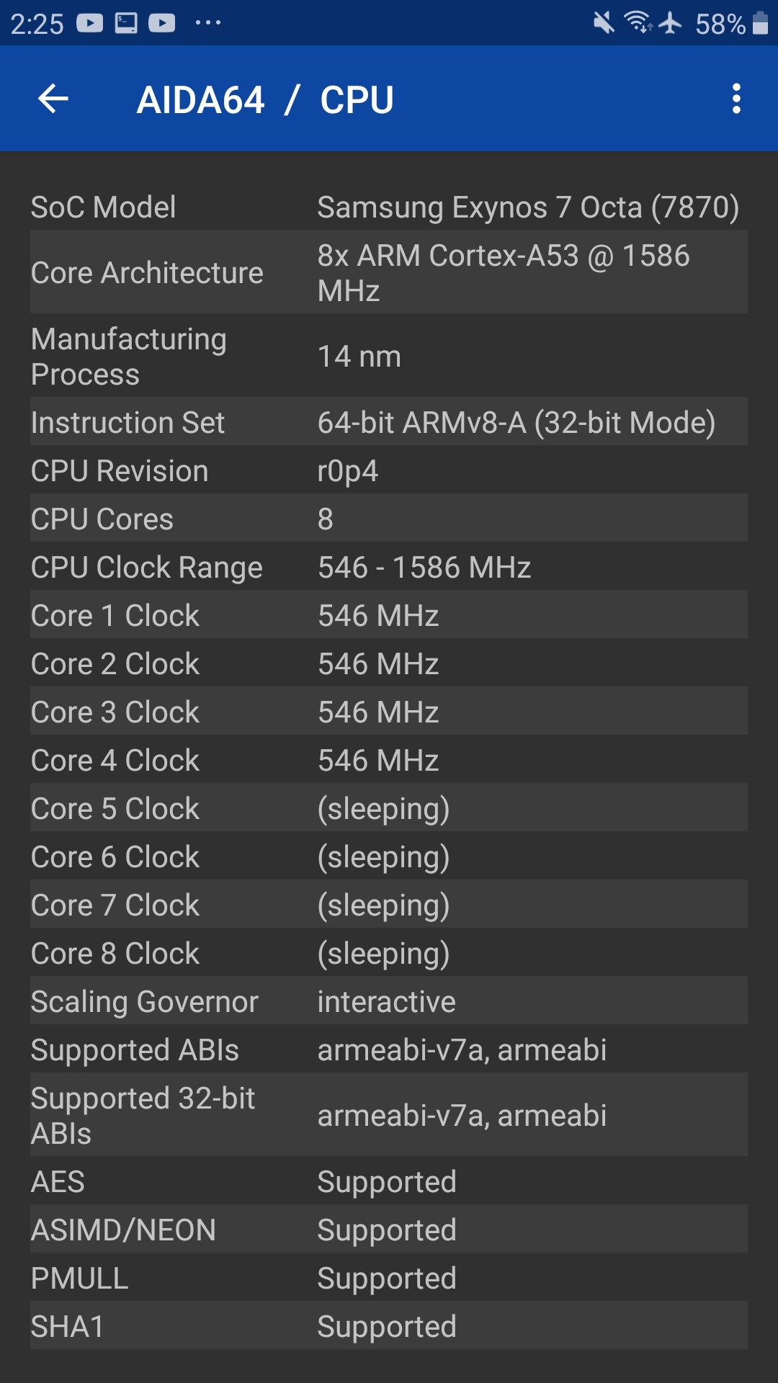Select the Supported ABIs row
The height and width of the screenshot is (1383, 778).
pos(389,1049)
